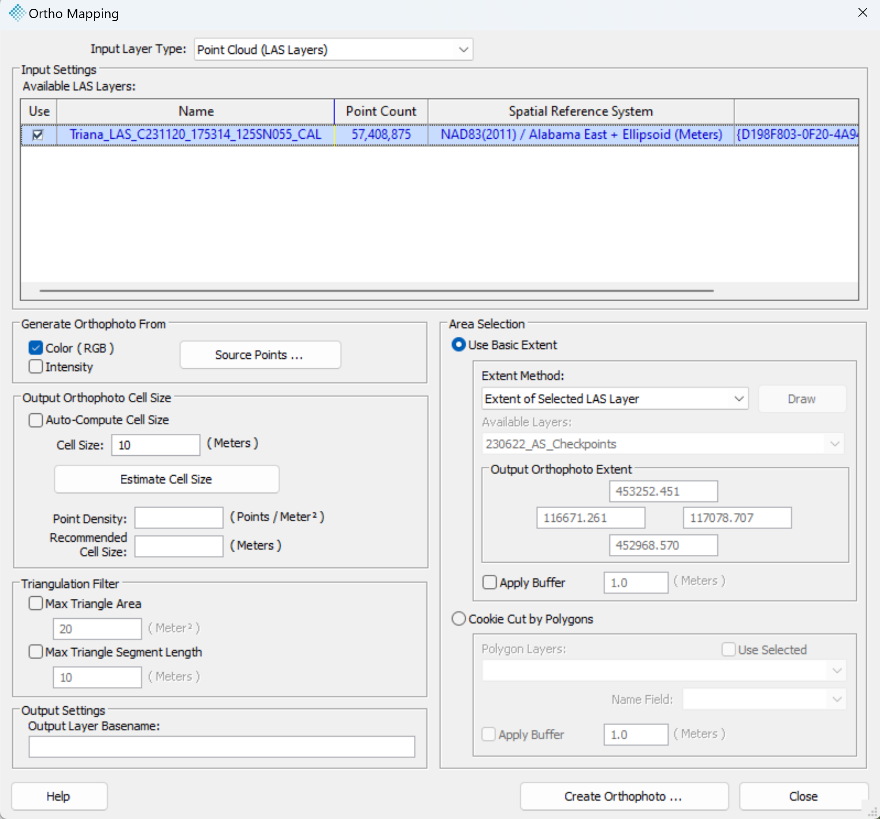The width and height of the screenshot is (880, 819).
Task: Click the horizontal scrollbar in LAS layers list
Action: (376, 291)
